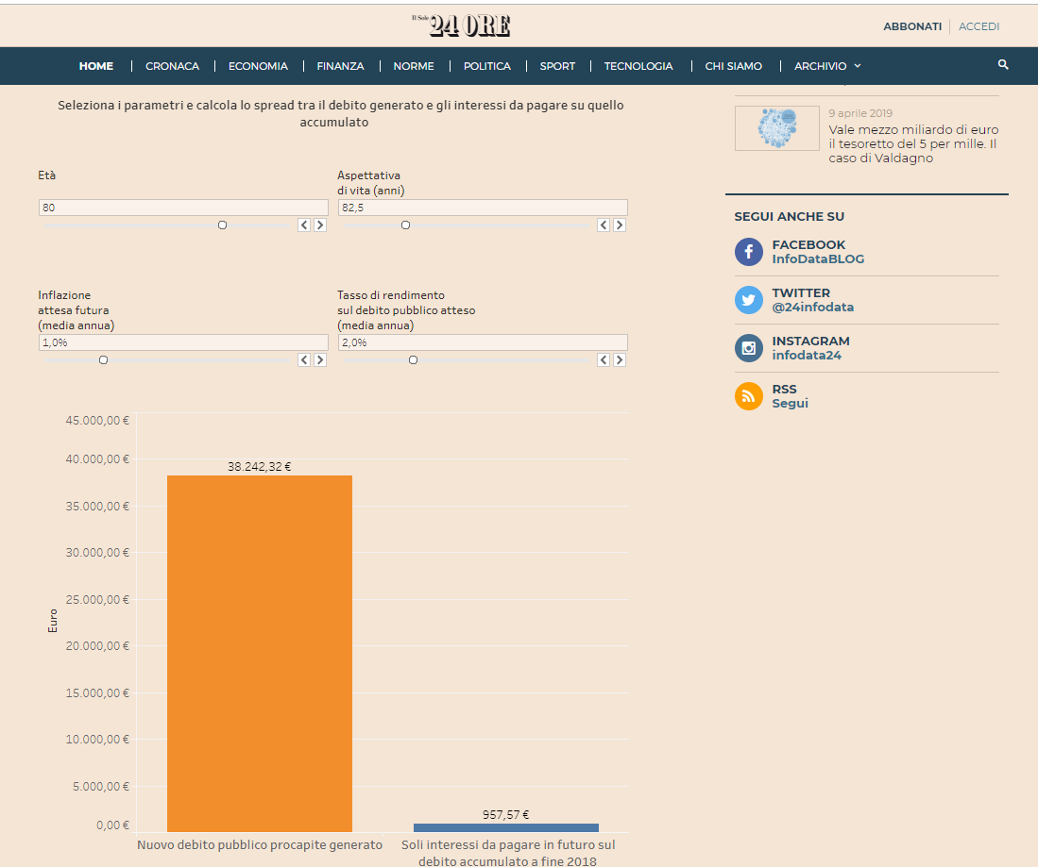Open the ACCEDI login link
The width and height of the screenshot is (1038, 867).
pyautogui.click(x=979, y=26)
